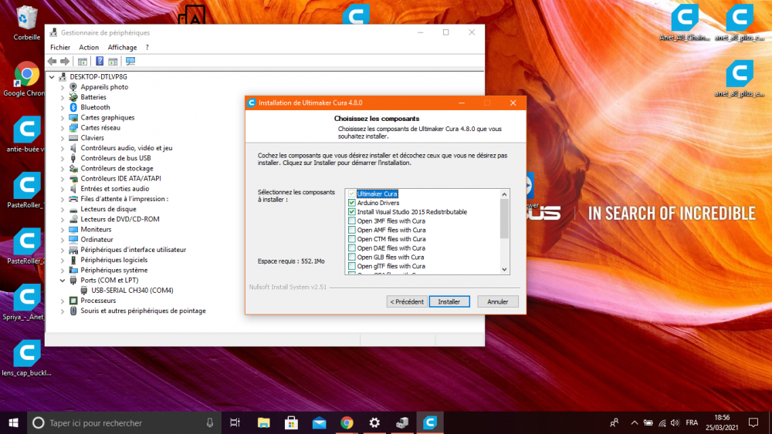Click the microphone icon in search box

[210, 422]
